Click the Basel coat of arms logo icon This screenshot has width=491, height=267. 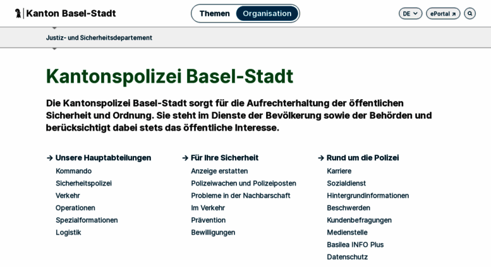(x=18, y=13)
